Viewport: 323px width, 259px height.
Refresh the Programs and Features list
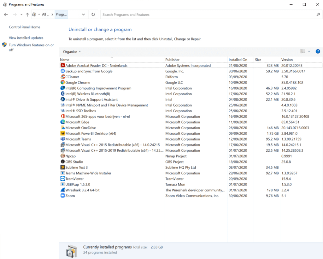[93, 15]
